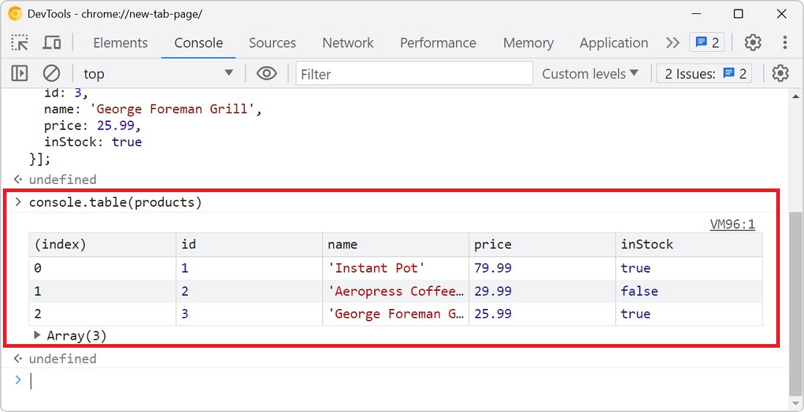Open the VM96:1 source link

[732, 225]
